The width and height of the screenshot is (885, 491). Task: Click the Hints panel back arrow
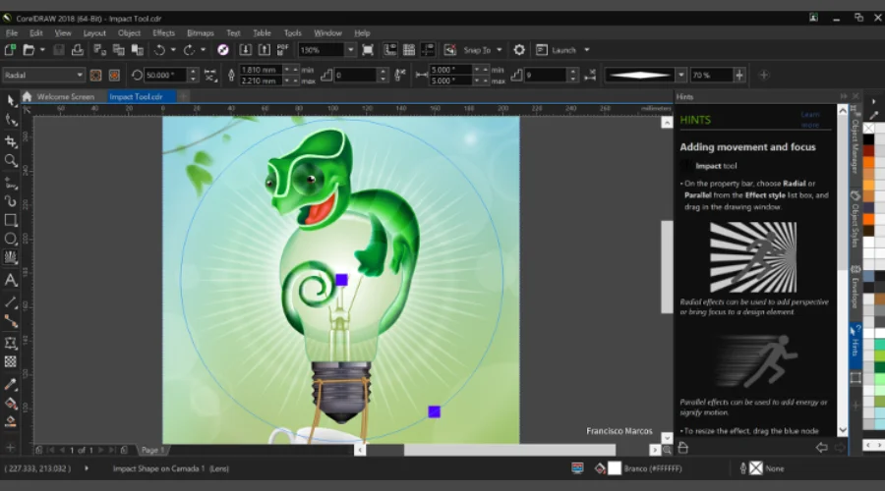[x=822, y=448]
